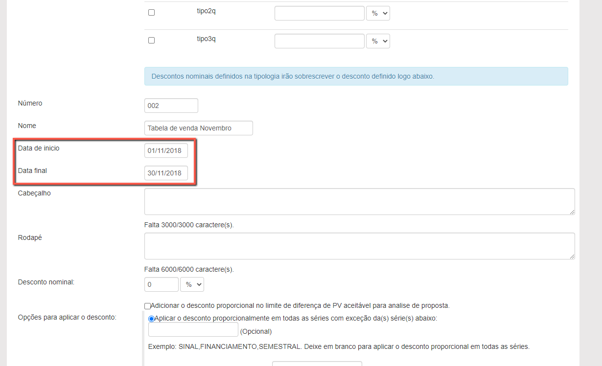This screenshot has width=602, height=366.
Task: Check the tipo2q checkbox
Action: [151, 13]
